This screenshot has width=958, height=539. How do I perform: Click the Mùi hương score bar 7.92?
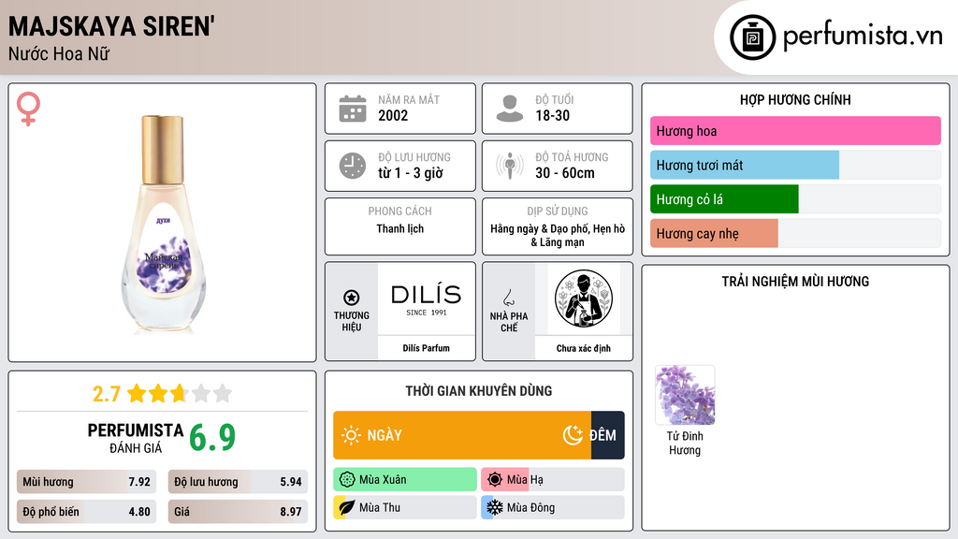tap(86, 482)
